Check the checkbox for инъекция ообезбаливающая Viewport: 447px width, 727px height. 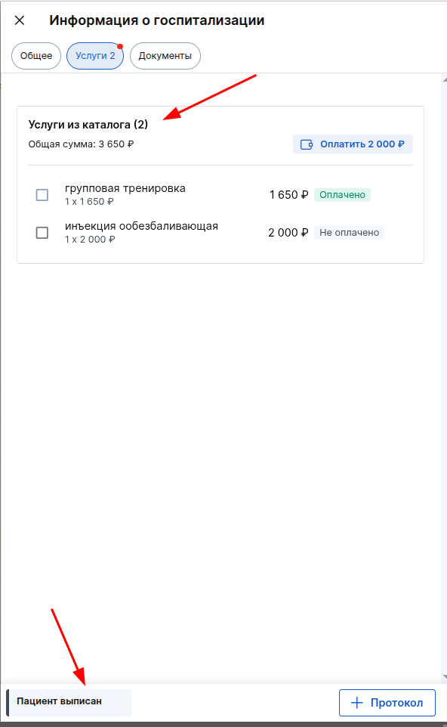[42, 233]
